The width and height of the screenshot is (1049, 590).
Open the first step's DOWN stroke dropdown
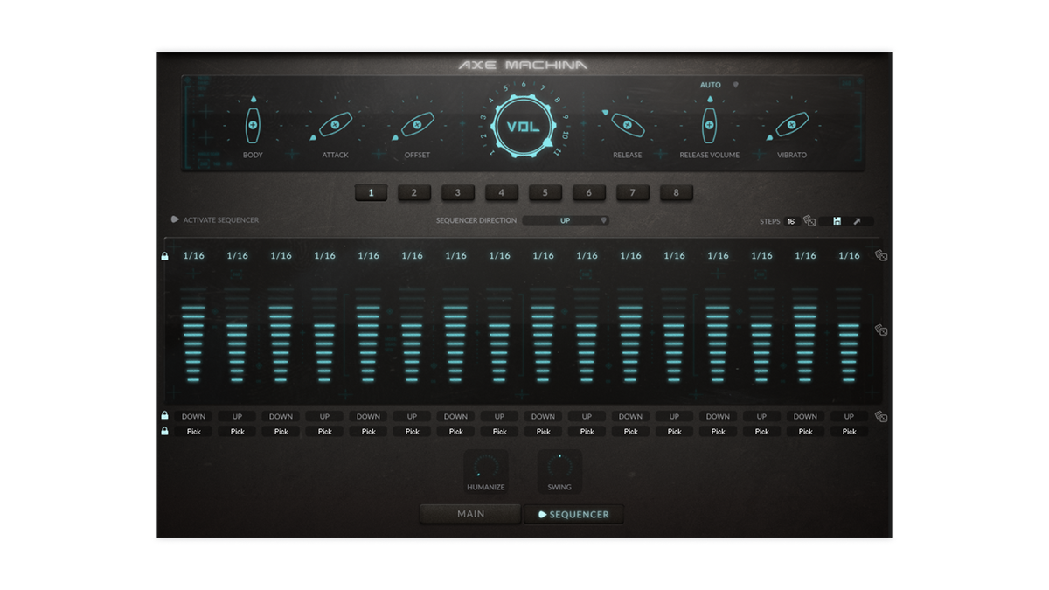193,417
